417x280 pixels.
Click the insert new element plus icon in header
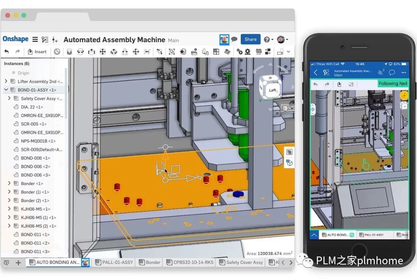pyautogui.click(x=55, y=40)
